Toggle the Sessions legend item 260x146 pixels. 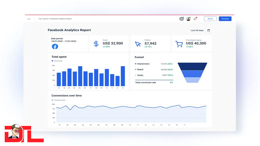tap(57, 61)
